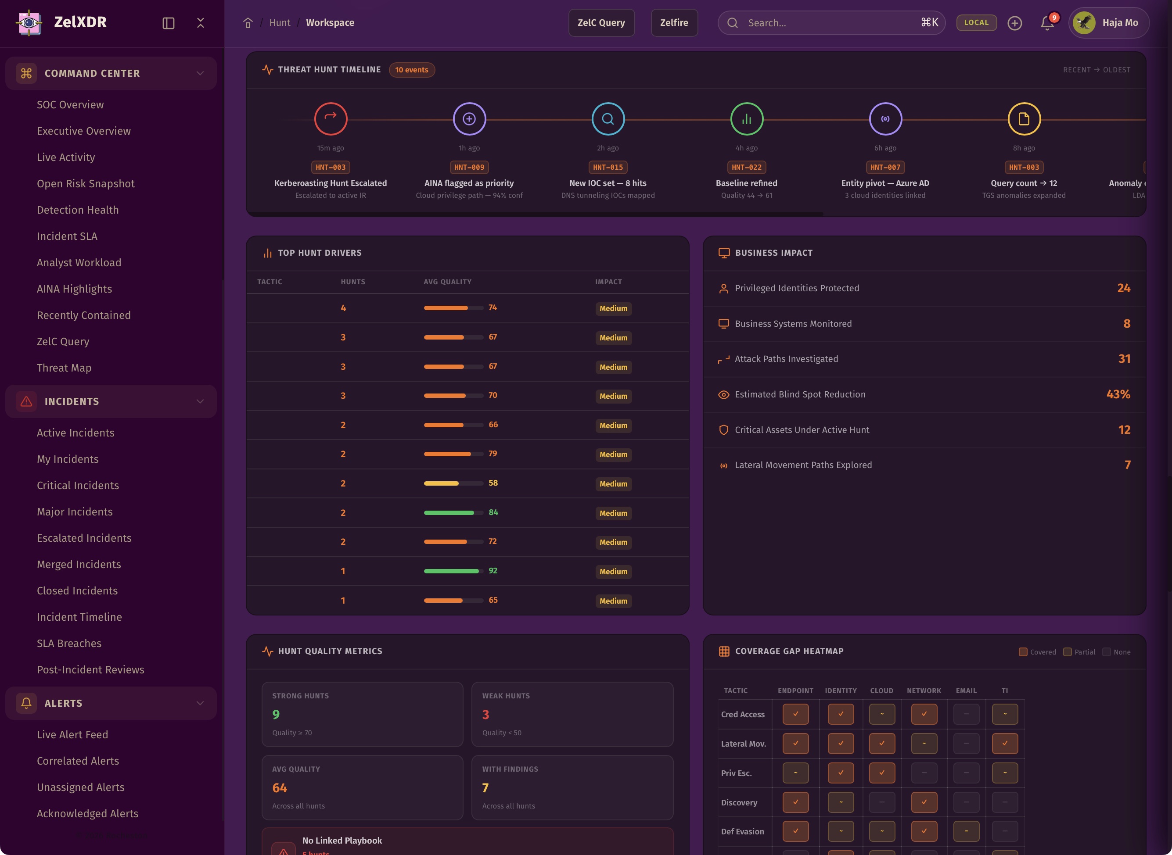Click the New IOC set magnifier icon
1172x855 pixels.
coord(608,118)
